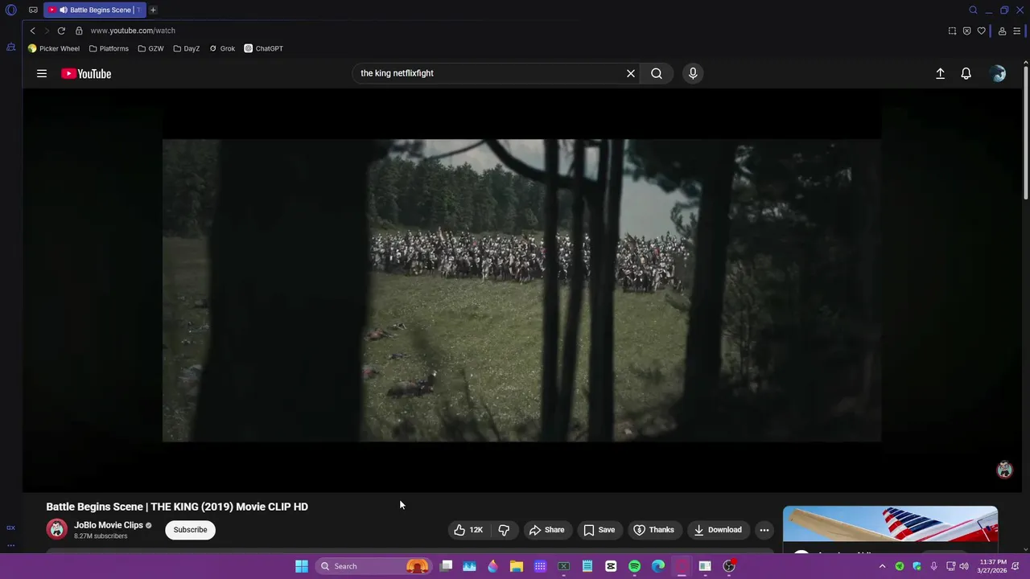
Task: Expand the DayZ bookmark folder
Action: pos(186,48)
